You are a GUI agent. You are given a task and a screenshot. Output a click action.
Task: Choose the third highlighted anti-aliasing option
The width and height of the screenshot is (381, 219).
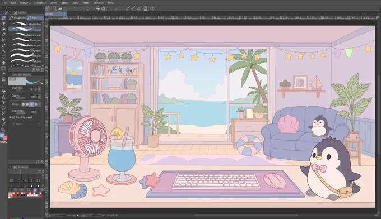(x=31, y=104)
